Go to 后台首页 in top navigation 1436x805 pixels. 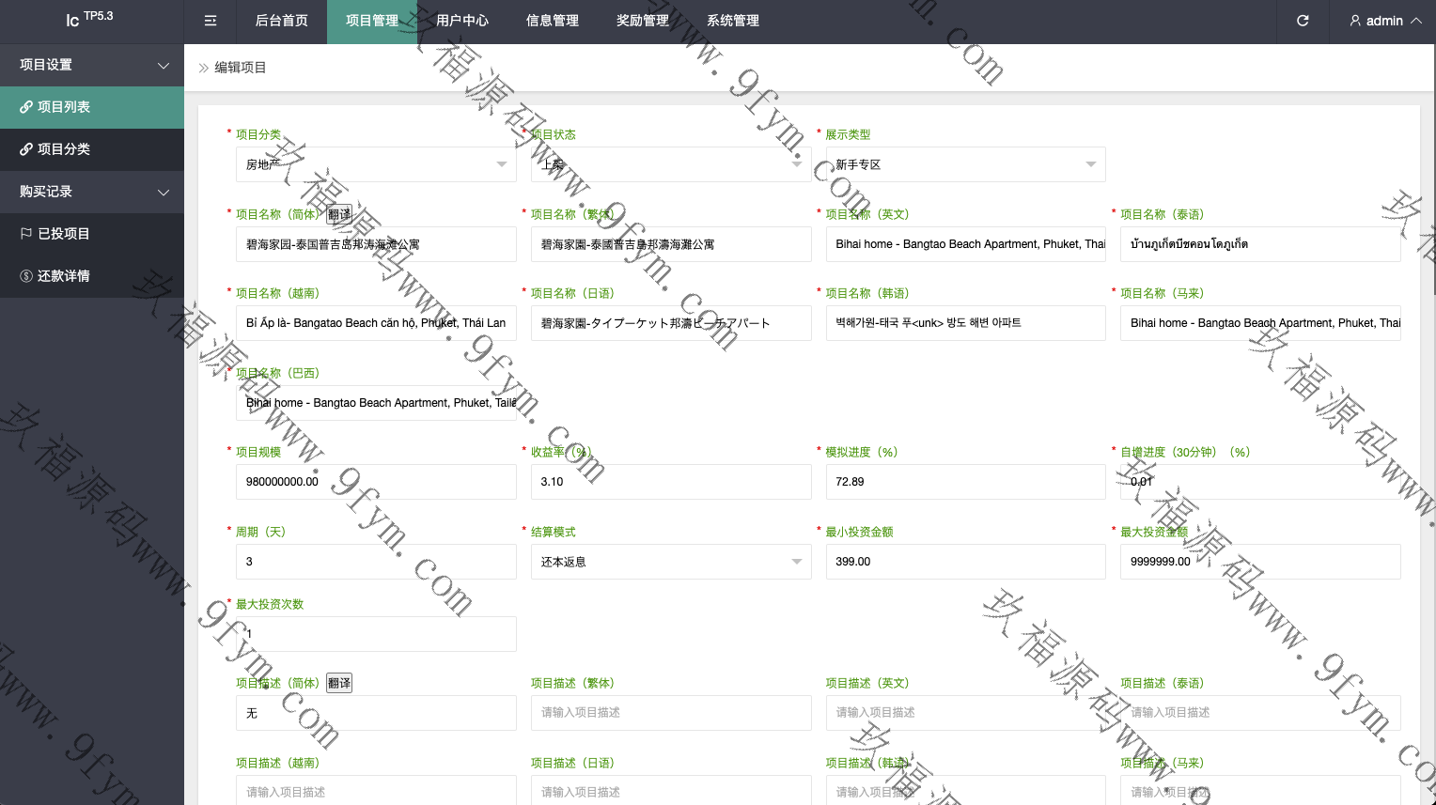coord(282,21)
